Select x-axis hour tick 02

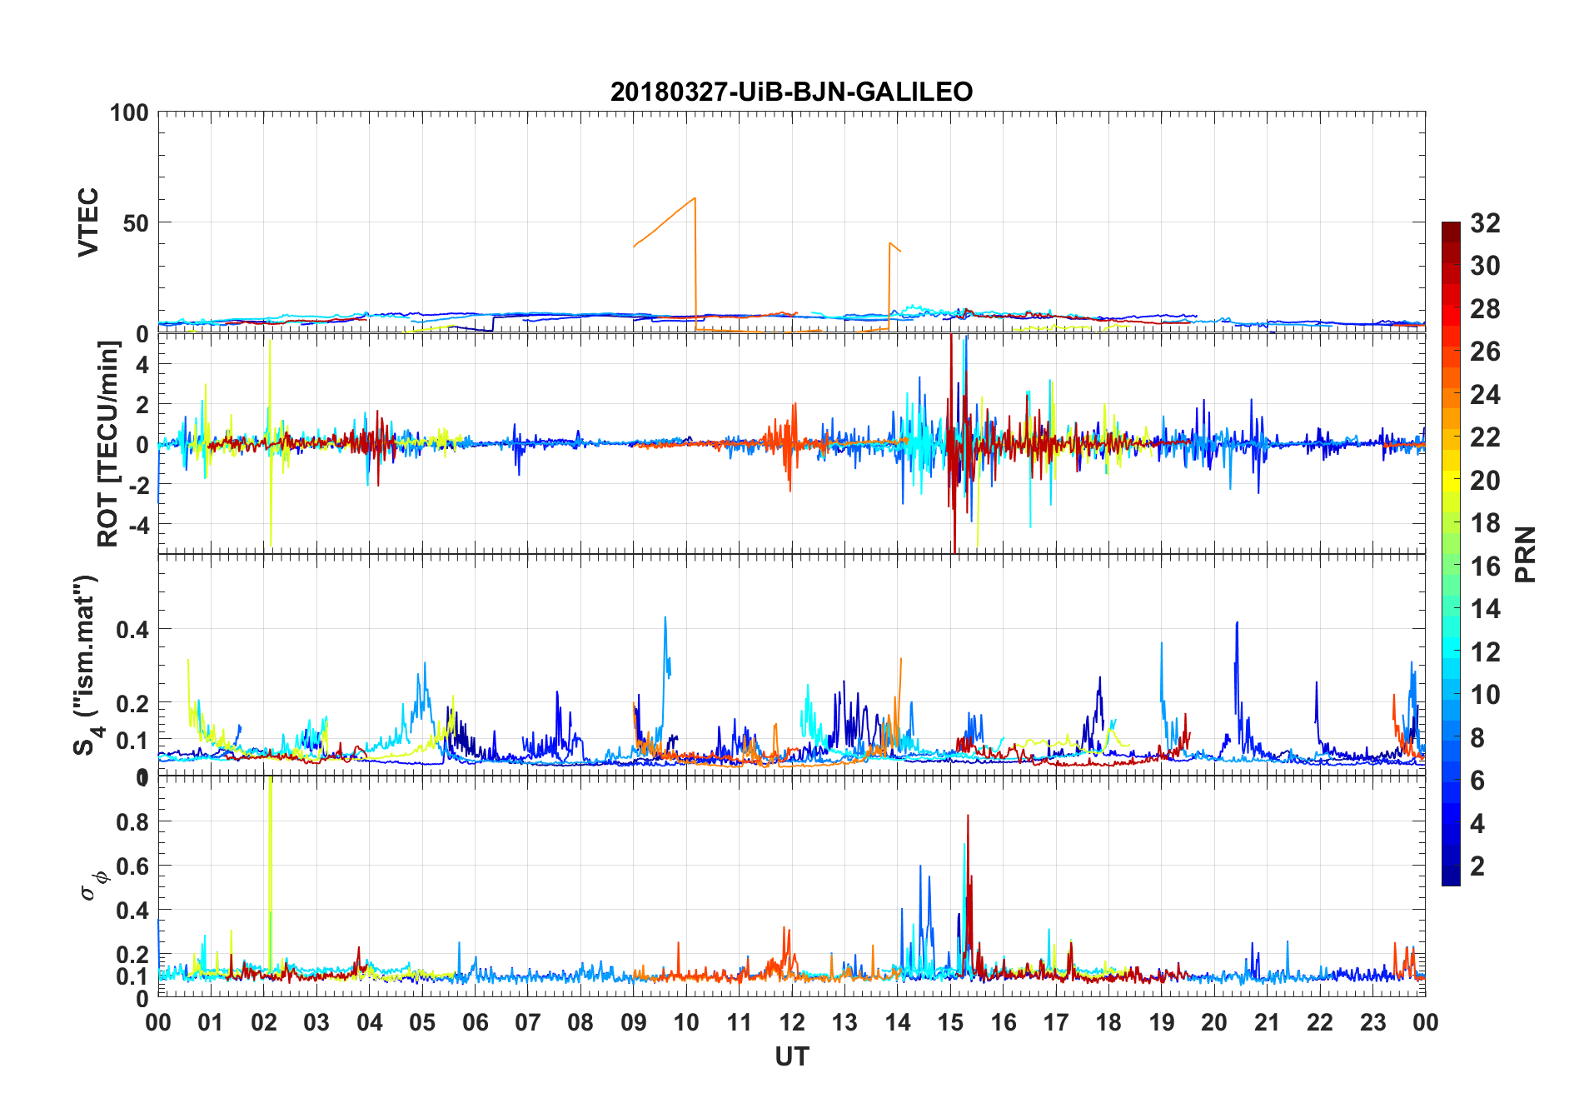(264, 1022)
